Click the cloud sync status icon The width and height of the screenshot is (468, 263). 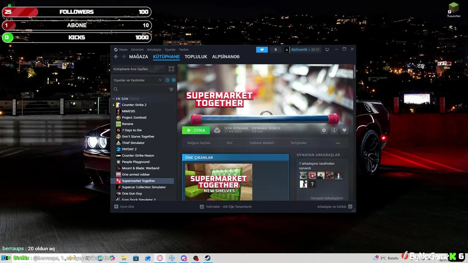pyautogui.click(x=217, y=130)
